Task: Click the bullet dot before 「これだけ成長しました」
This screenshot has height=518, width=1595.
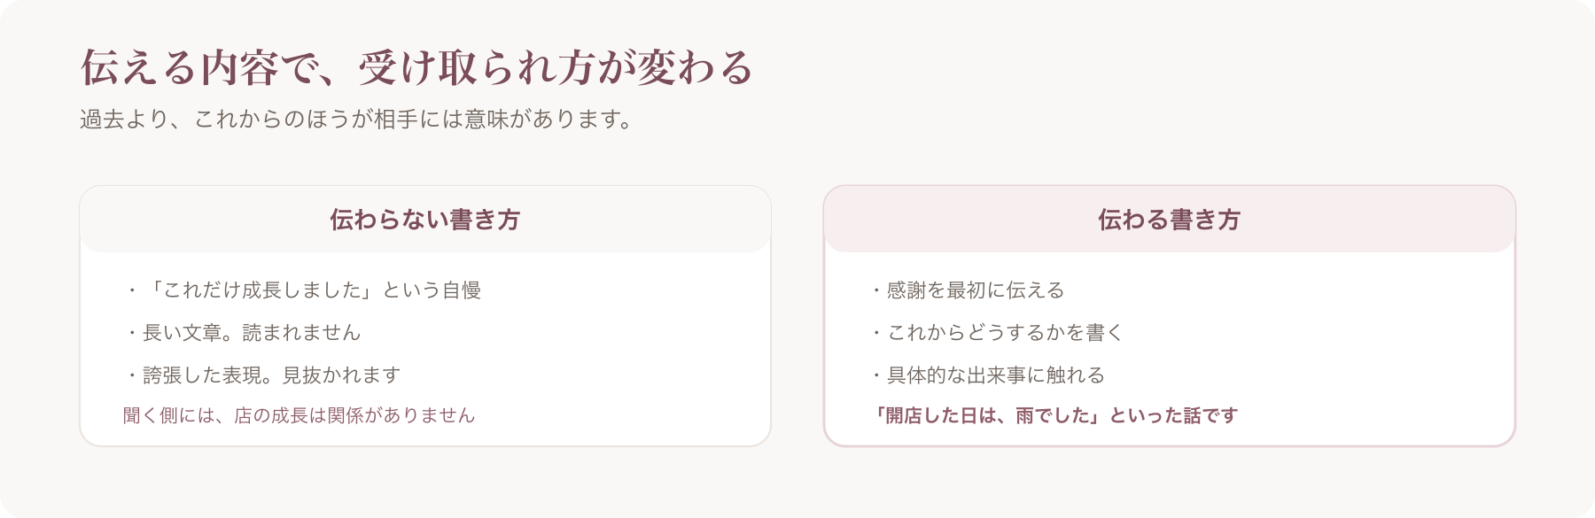Action: pos(132,290)
